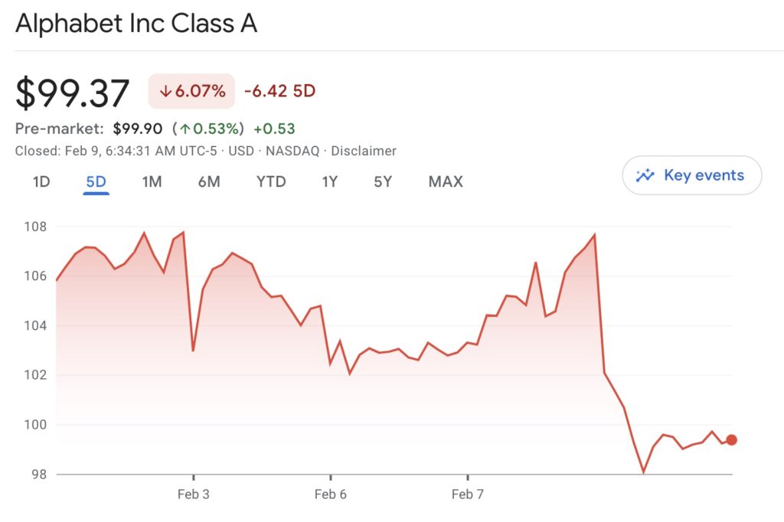Switch to the 1M range tab
Viewport: 784px width, 522px height.
pos(152,181)
